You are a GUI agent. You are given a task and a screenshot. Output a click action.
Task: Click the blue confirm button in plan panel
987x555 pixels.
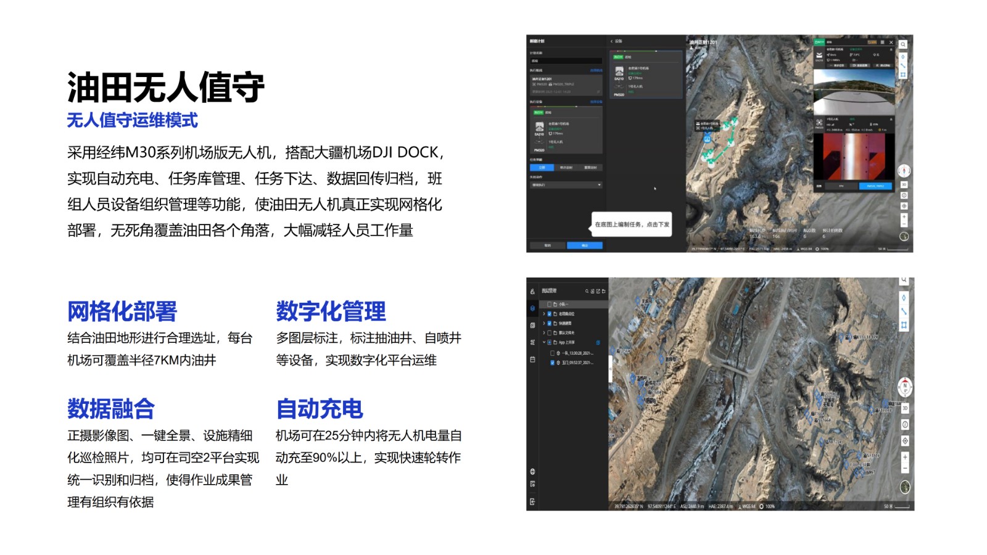584,245
